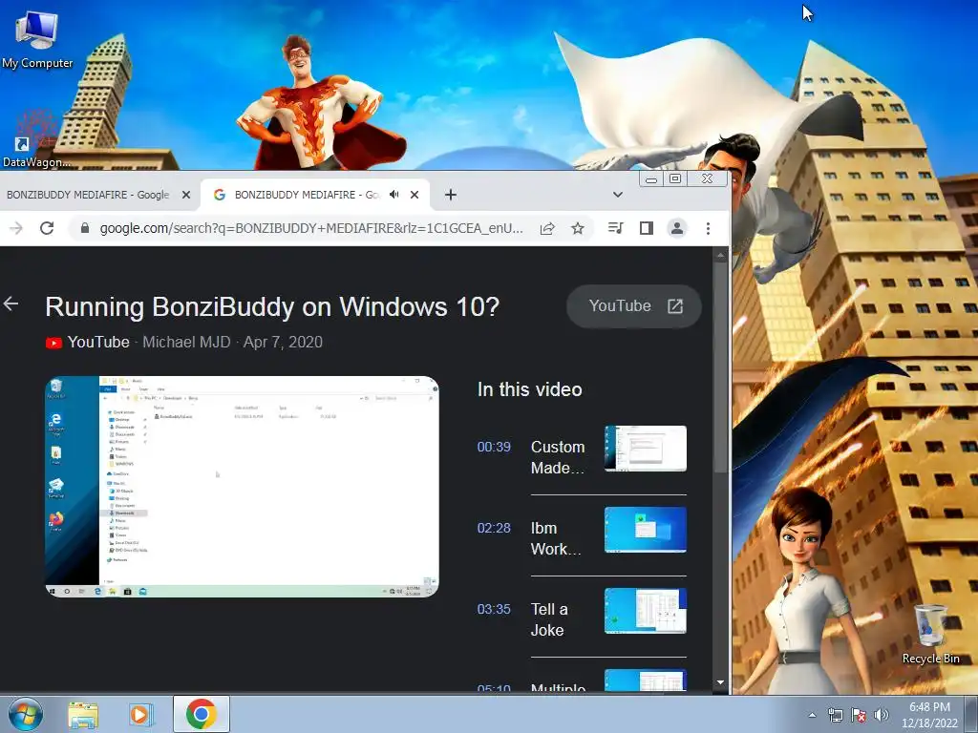Launch Windows Media Player from the taskbar
Screen dimensions: 978x733
[x=141, y=715]
